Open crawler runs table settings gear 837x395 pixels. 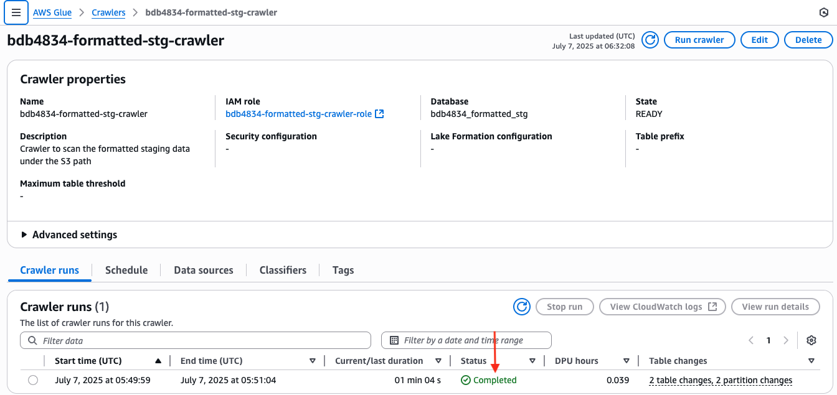pos(811,340)
